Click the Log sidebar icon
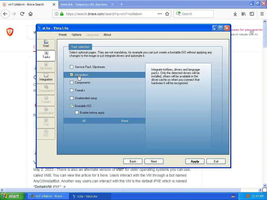Screen dimensions: 267x200 (46, 122)
